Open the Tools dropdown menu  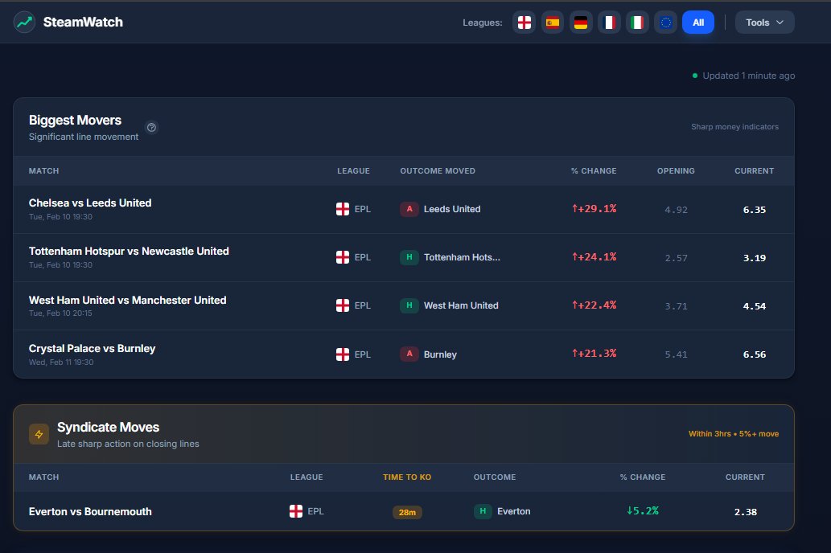point(764,23)
